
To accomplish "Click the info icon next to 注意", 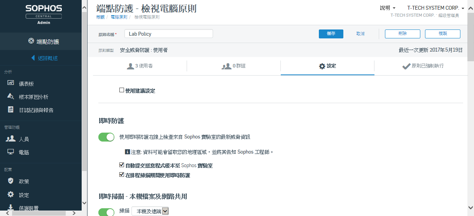I will 127,152.
